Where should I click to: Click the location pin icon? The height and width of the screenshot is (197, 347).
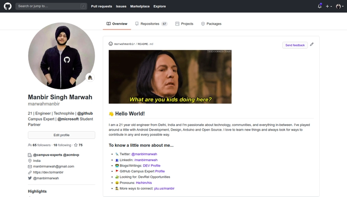pyautogui.click(x=29, y=161)
